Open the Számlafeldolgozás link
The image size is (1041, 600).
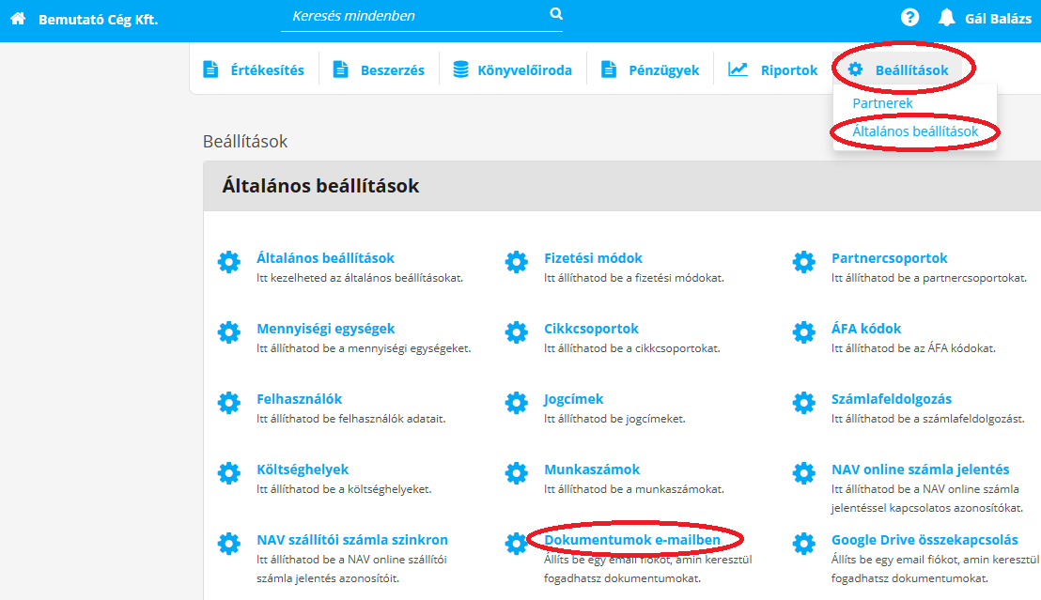891,399
